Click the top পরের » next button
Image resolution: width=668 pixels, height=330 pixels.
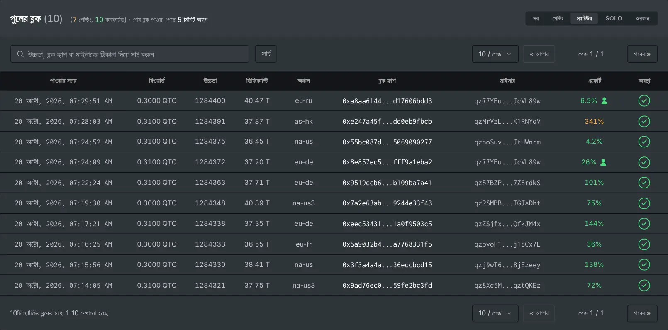[642, 54]
